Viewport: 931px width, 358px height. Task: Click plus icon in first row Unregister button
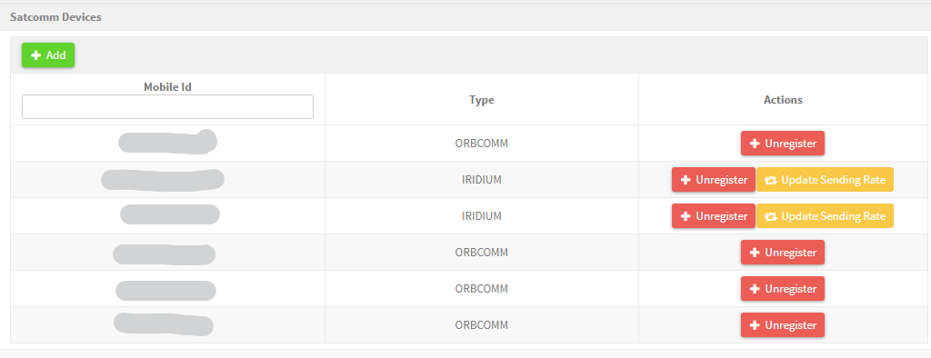coord(756,144)
